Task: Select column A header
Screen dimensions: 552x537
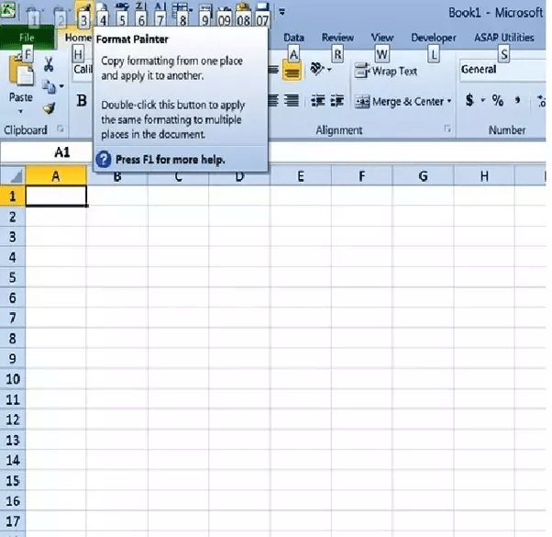Action: 56,175
